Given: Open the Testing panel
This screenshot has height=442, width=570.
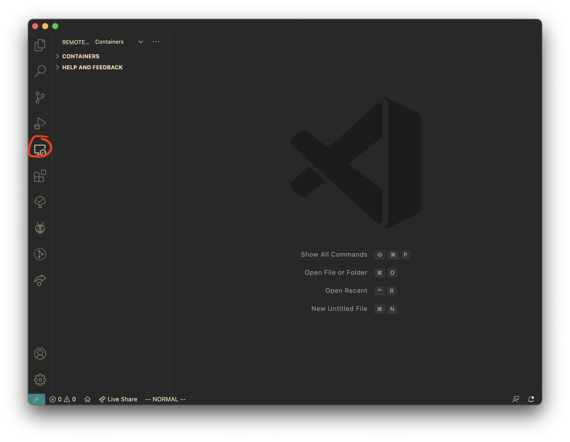Looking at the screenshot, I should [x=40, y=202].
